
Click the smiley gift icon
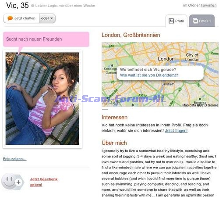(x=9, y=181)
